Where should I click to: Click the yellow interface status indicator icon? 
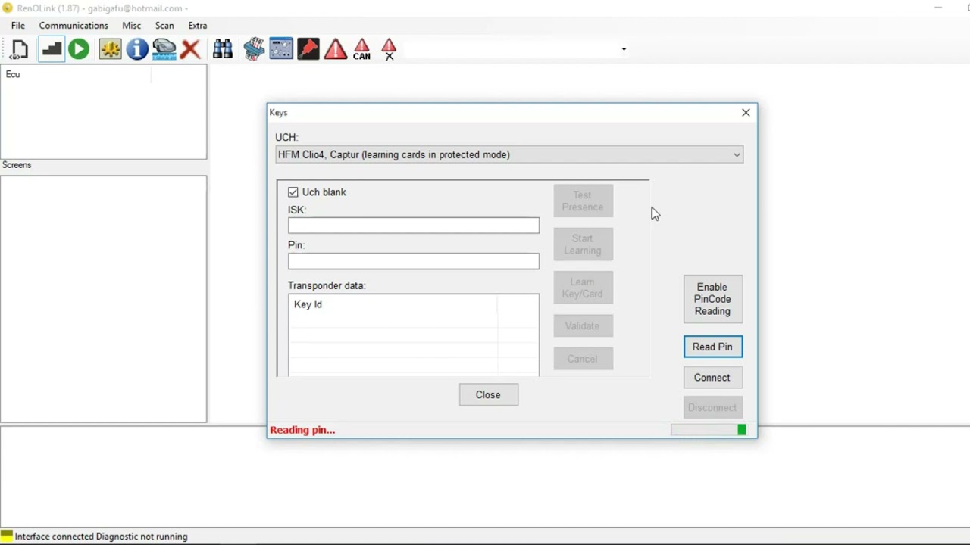7,536
